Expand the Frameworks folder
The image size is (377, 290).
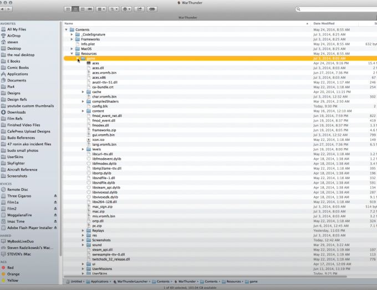click(72, 39)
